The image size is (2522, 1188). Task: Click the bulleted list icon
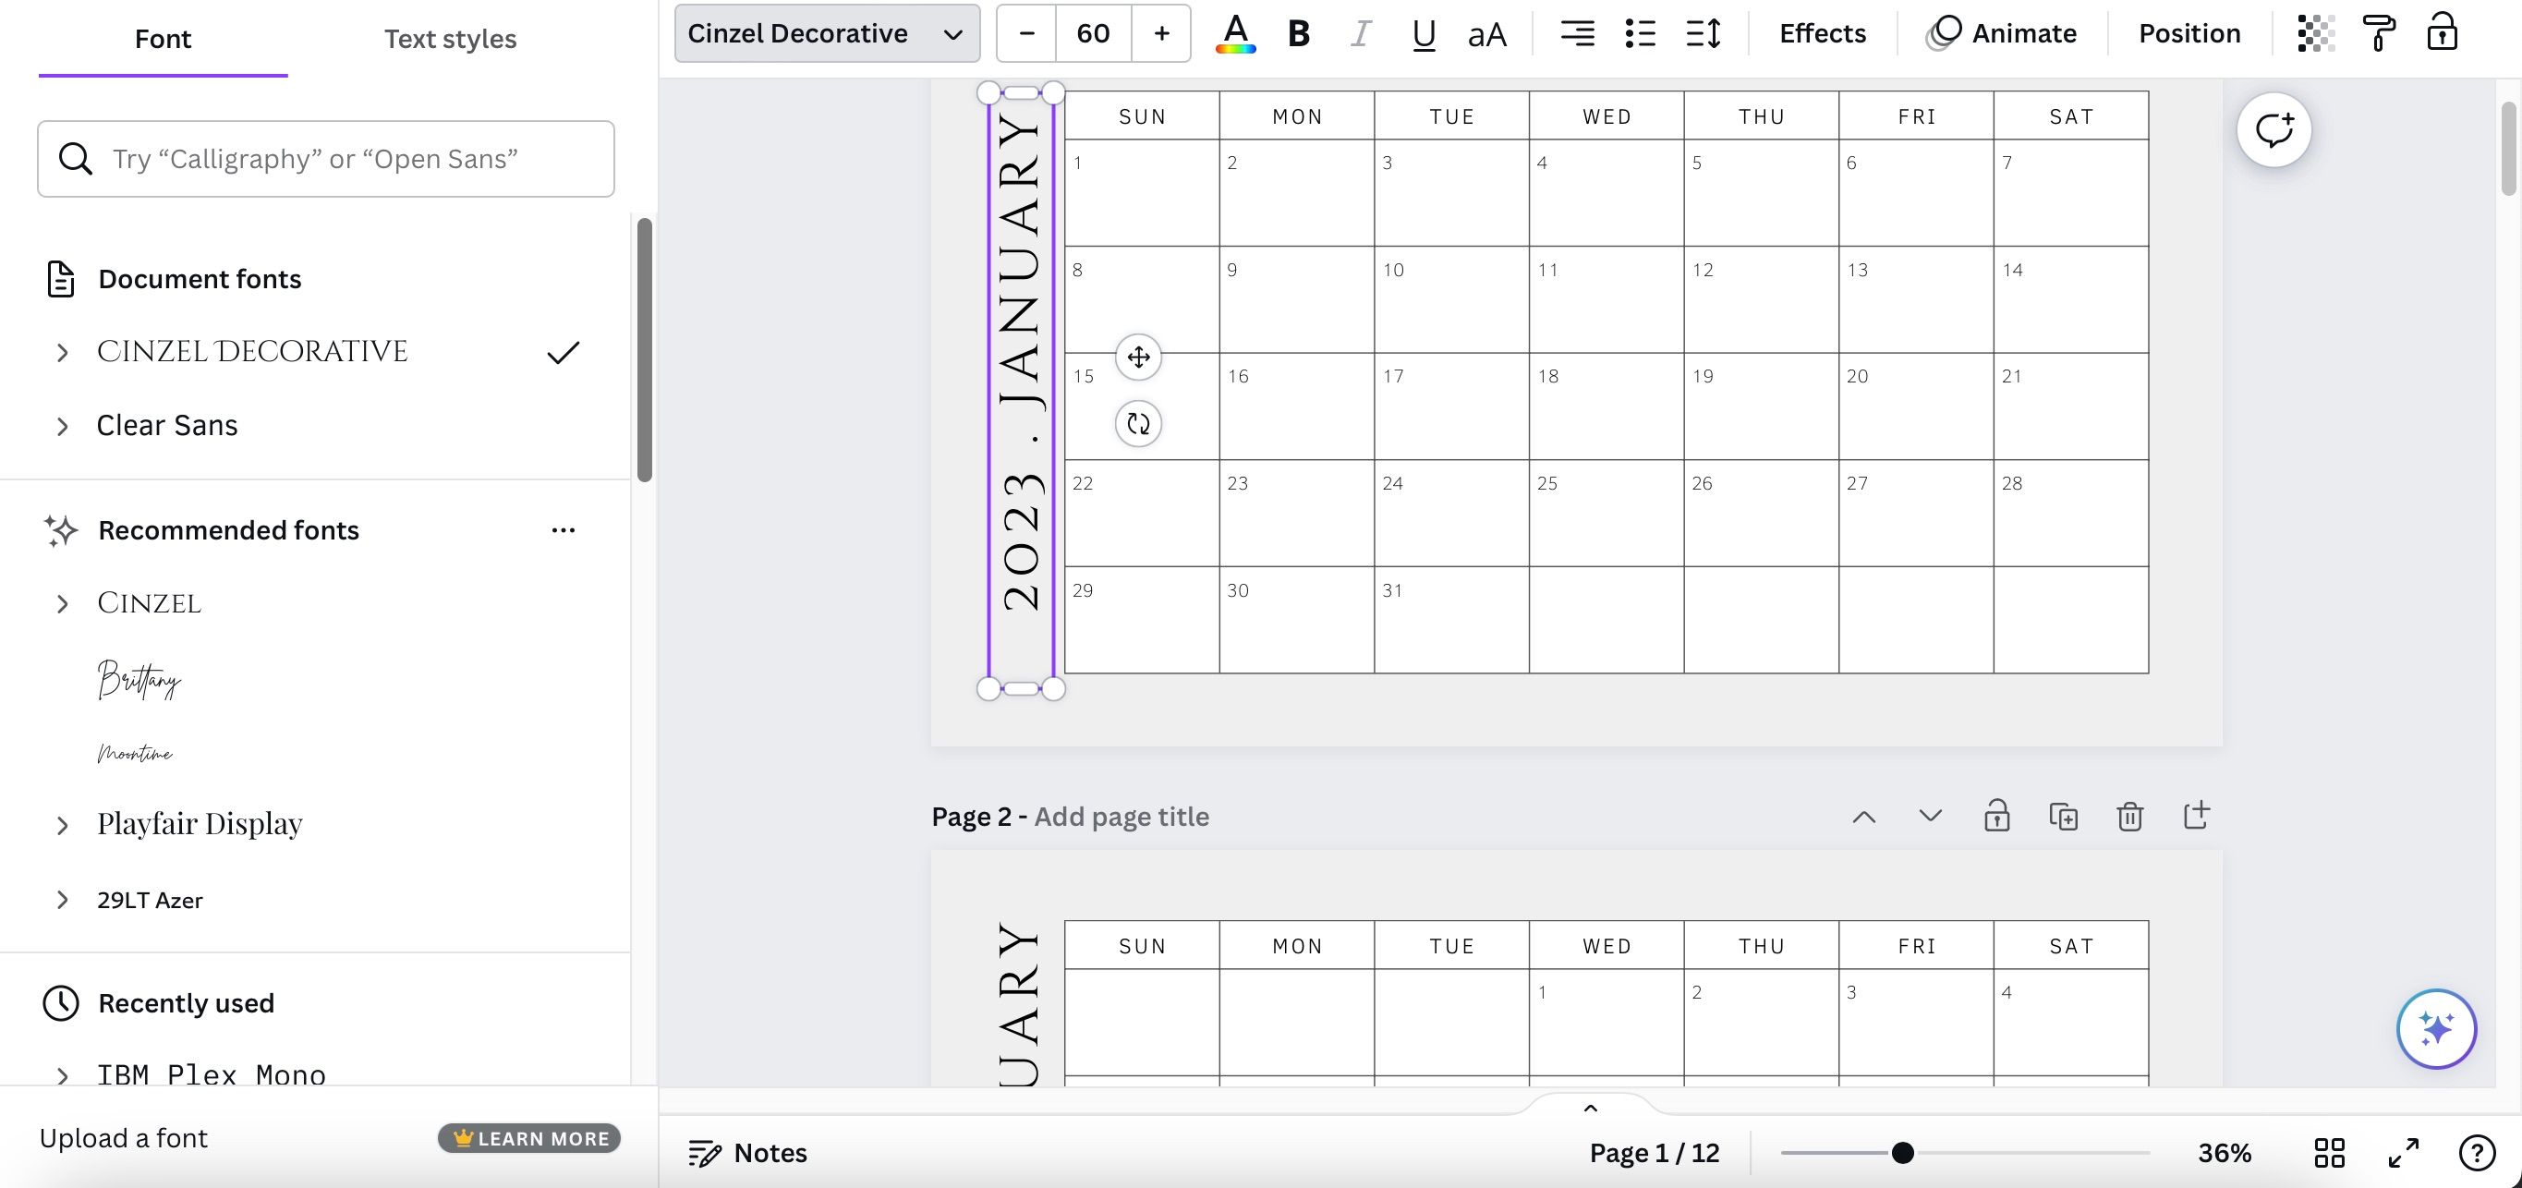pos(1640,34)
